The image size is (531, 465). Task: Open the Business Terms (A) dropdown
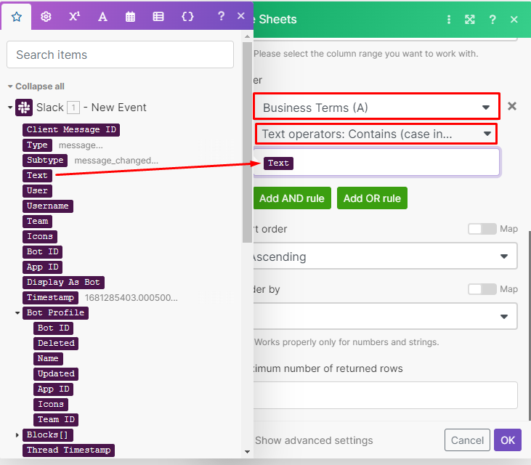click(376, 108)
